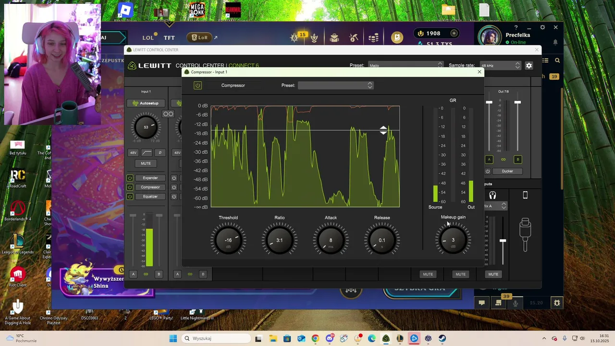Adjust the Threshold knob

[228, 240]
